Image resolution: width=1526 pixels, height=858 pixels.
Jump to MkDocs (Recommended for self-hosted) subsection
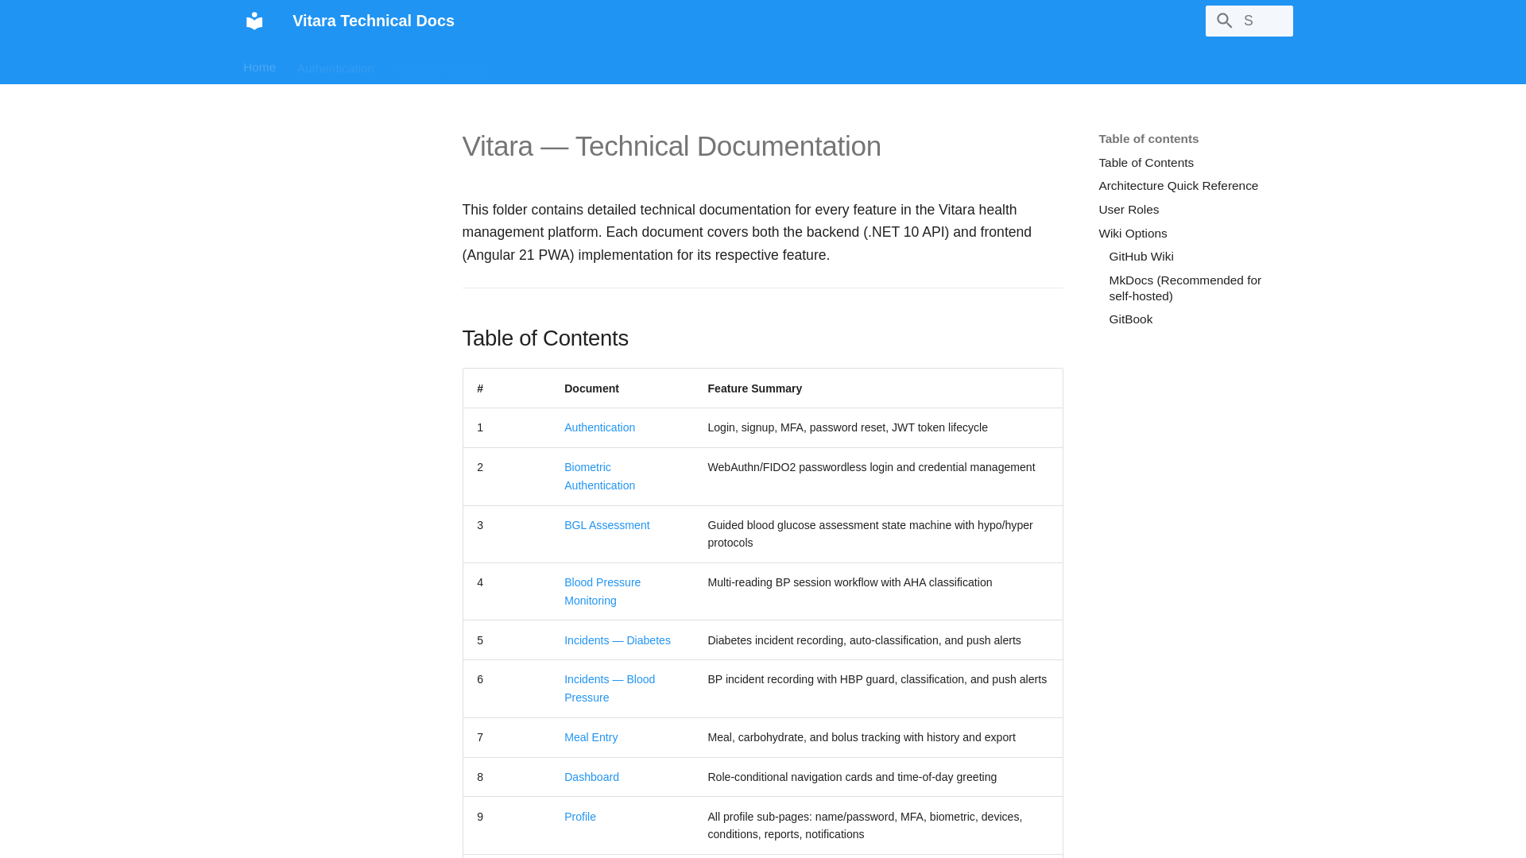[x=1185, y=288]
